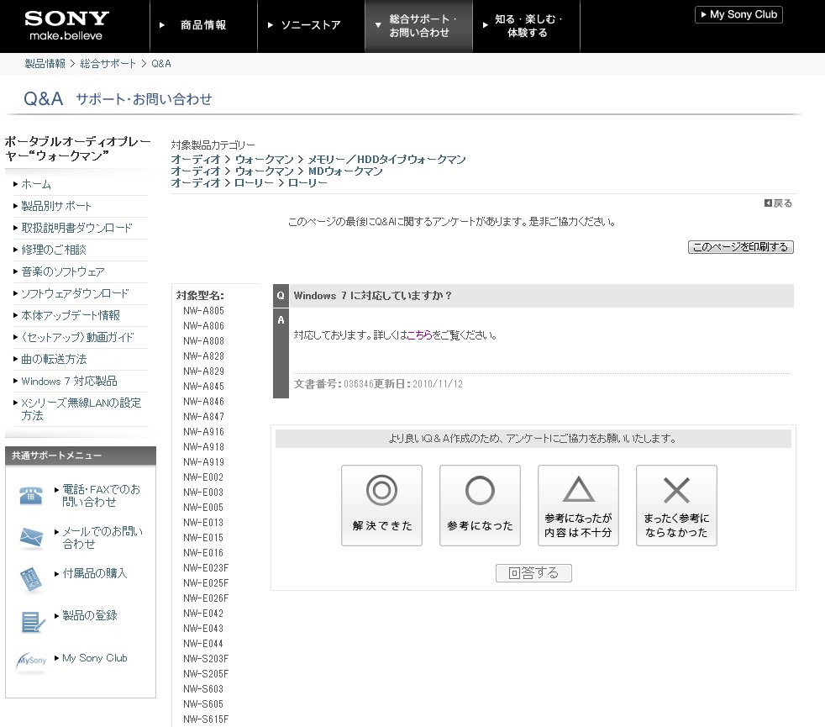Click the Sony make.believe logo

click(67, 26)
